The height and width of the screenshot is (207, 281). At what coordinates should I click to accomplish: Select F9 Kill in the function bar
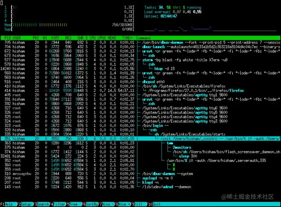(138, 204)
